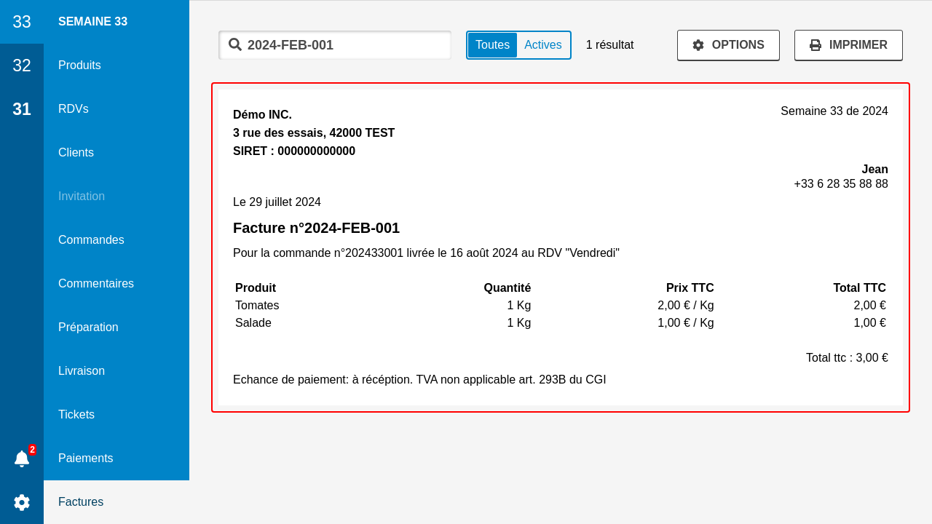Switch to week 31

[22, 109]
